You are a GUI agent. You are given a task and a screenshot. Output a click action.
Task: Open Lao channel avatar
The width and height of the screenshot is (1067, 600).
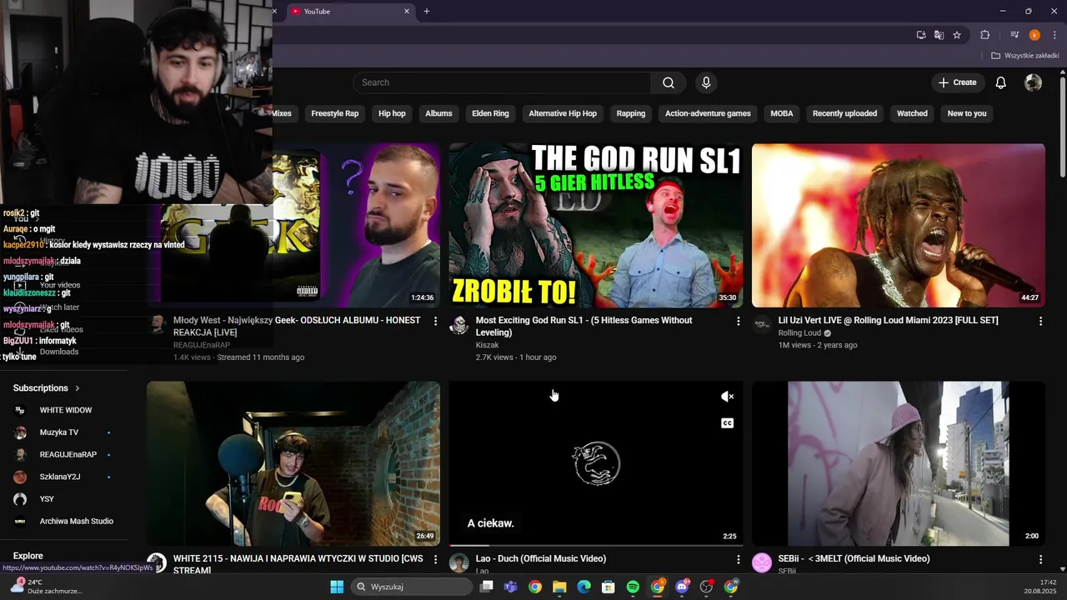[459, 563]
